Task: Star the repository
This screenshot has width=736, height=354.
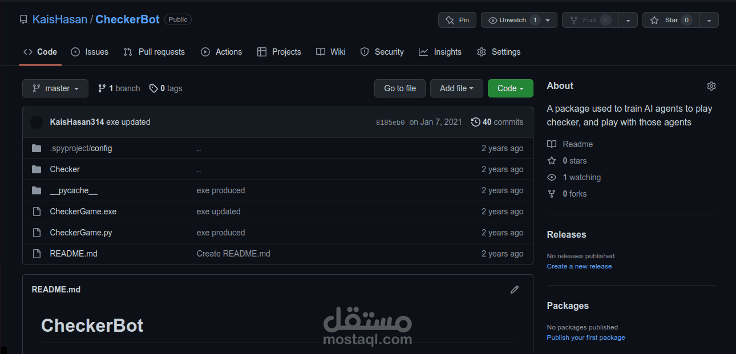Action: click(x=671, y=20)
